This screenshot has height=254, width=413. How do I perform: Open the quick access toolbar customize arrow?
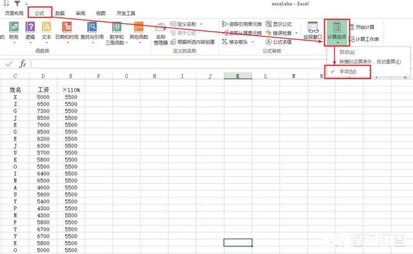pyautogui.click(x=26, y=4)
